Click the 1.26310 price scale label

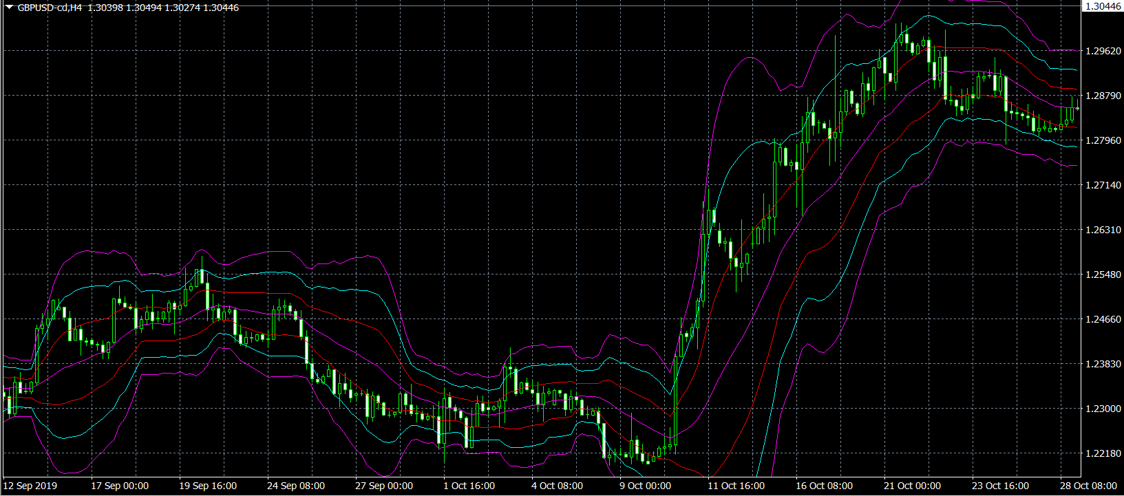pyautogui.click(x=1102, y=230)
